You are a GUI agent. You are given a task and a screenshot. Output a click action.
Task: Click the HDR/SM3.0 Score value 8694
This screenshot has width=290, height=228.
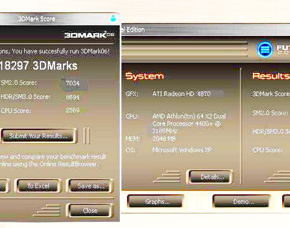coord(72,97)
